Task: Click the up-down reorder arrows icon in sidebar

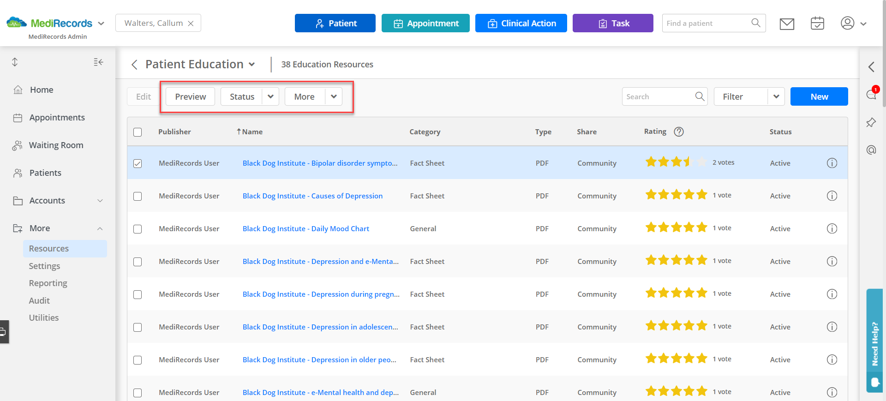Action: (15, 62)
